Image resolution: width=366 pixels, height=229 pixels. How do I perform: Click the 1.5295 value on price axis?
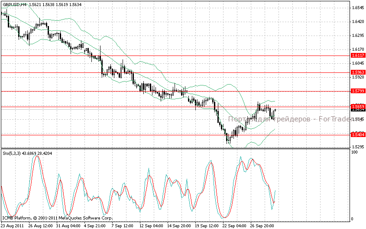358,147
